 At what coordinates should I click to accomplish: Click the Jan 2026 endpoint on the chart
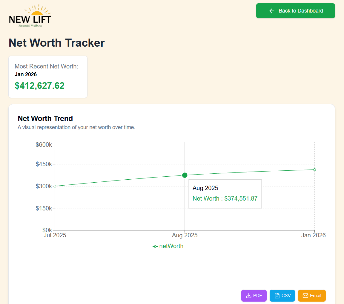(314, 169)
